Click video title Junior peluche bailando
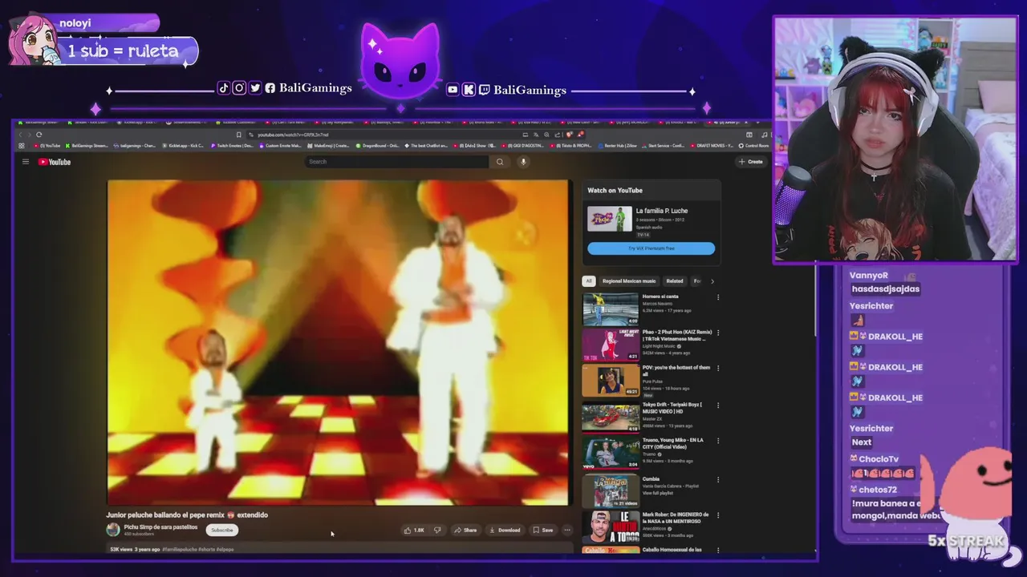Screen dimensions: 1027x577 tap(187, 514)
